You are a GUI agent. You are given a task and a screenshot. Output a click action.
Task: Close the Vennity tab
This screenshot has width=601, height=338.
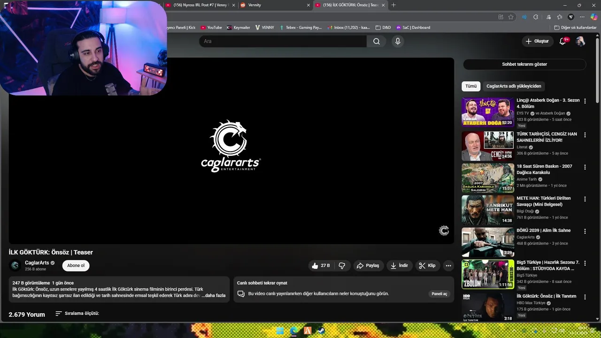(x=308, y=5)
